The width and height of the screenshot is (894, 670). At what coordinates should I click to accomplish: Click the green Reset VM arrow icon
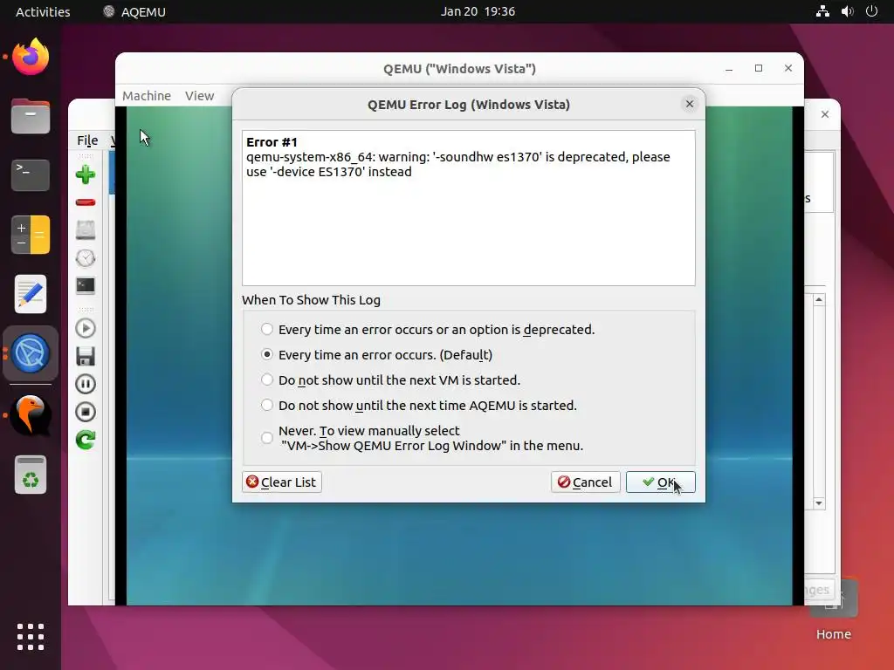coord(86,440)
